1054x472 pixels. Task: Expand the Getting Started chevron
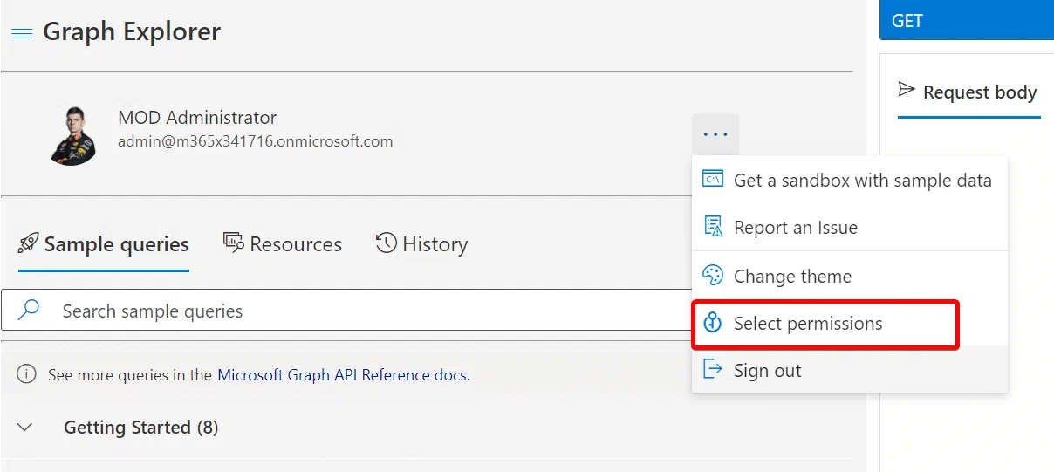pos(25,428)
